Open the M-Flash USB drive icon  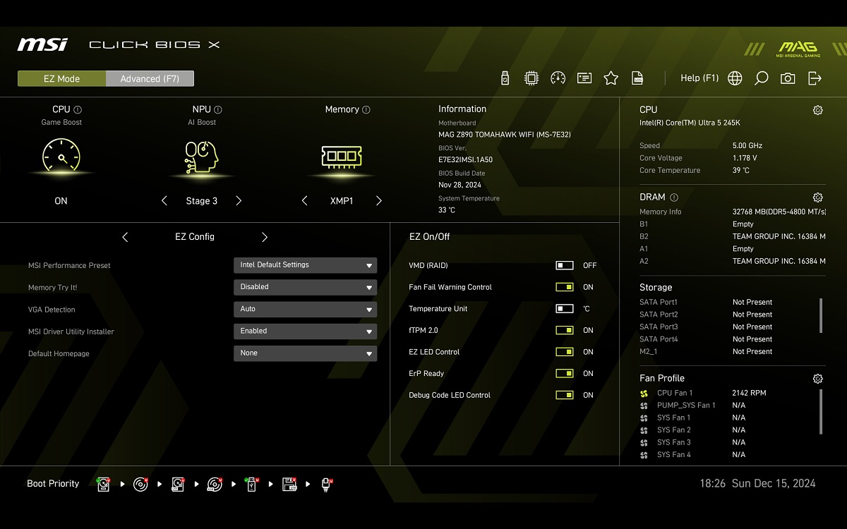[505, 78]
